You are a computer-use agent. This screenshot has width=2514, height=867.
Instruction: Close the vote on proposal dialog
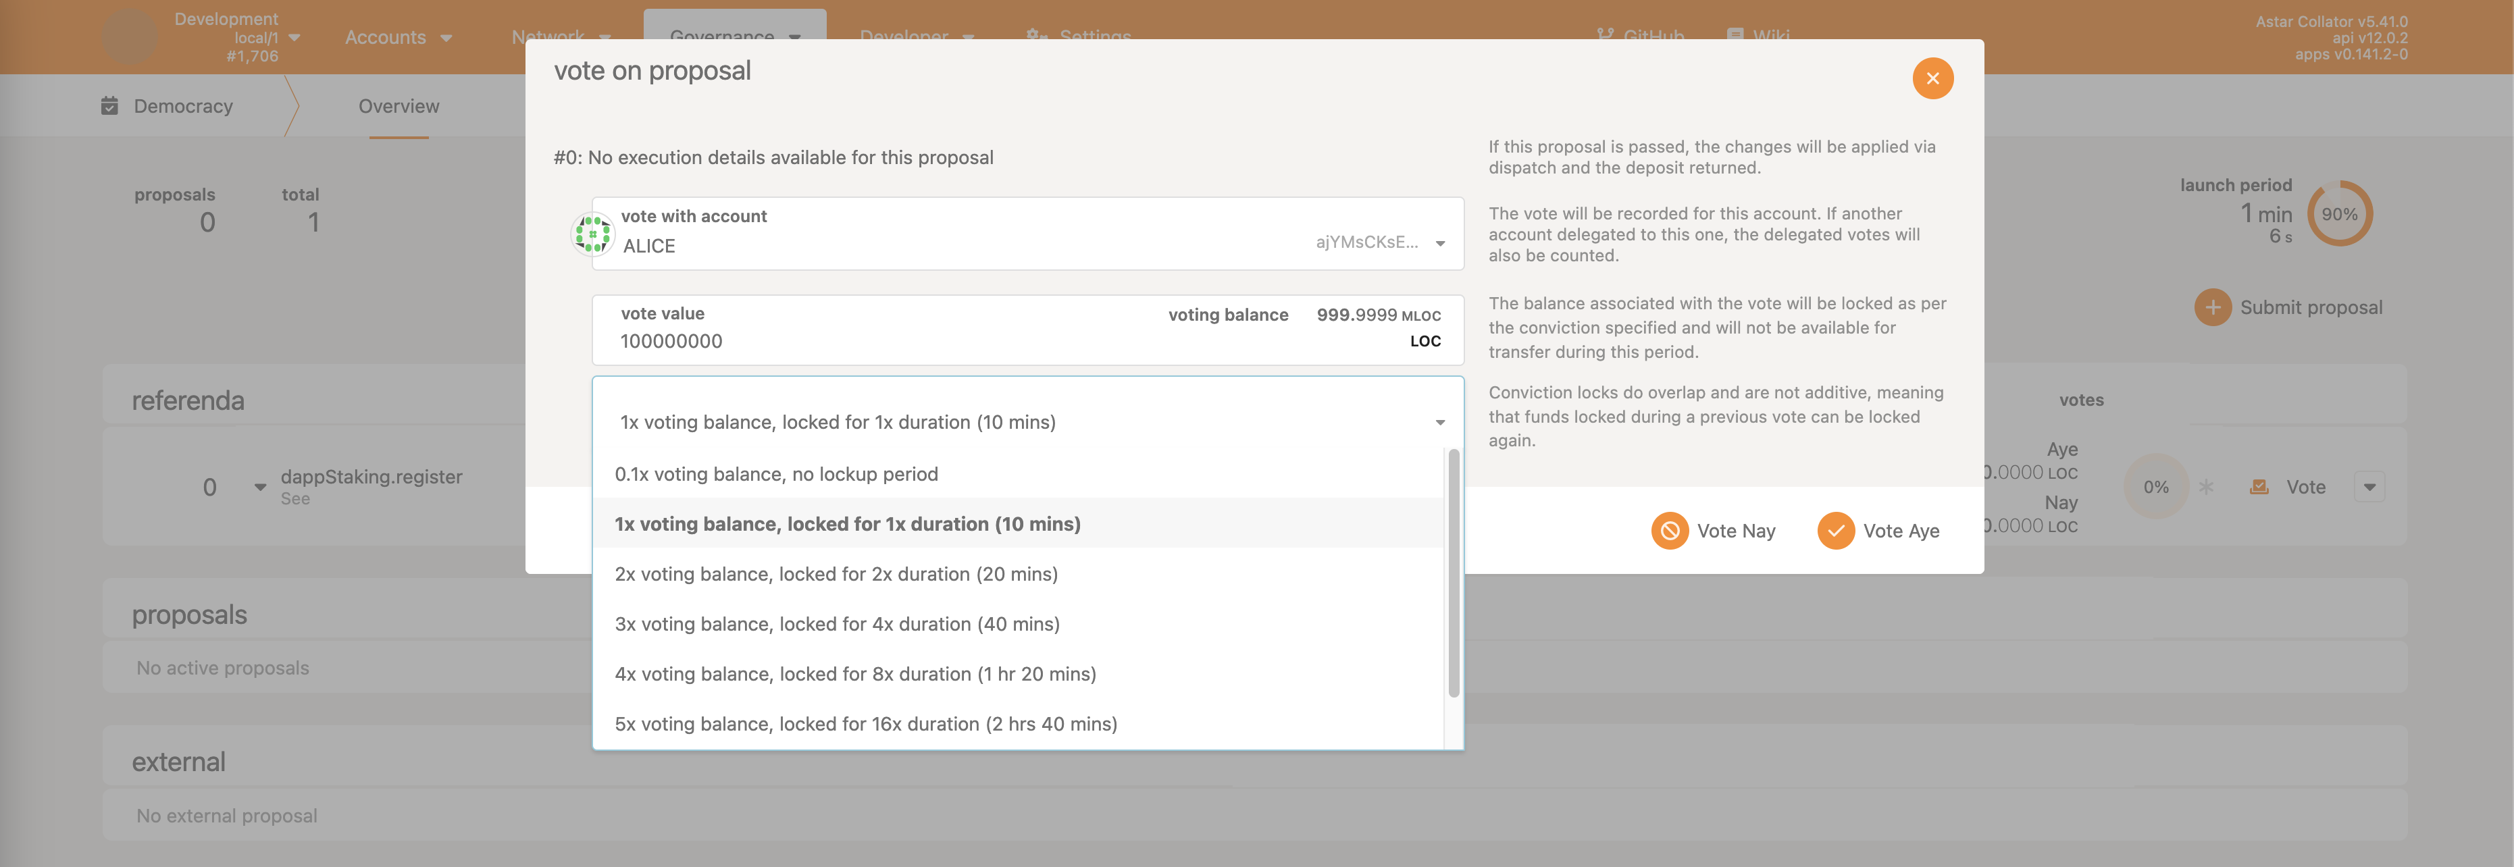[1932, 78]
